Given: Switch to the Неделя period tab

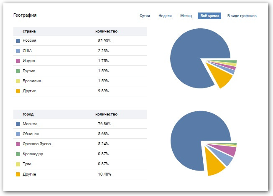Looking at the screenshot, I should coord(165,16).
